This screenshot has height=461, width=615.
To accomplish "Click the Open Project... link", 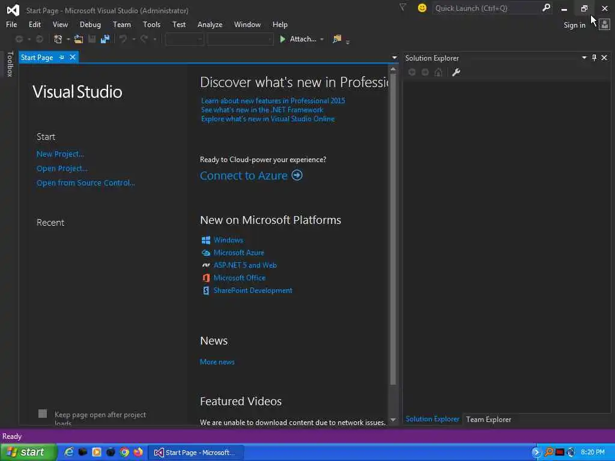I will coord(62,169).
